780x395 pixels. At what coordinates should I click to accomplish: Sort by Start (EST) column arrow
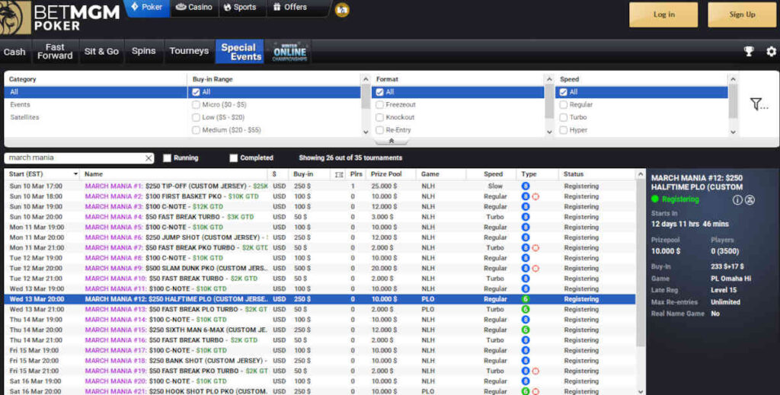(x=75, y=174)
